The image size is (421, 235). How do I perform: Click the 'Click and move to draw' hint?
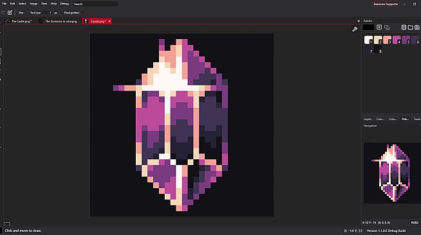pos(23,231)
